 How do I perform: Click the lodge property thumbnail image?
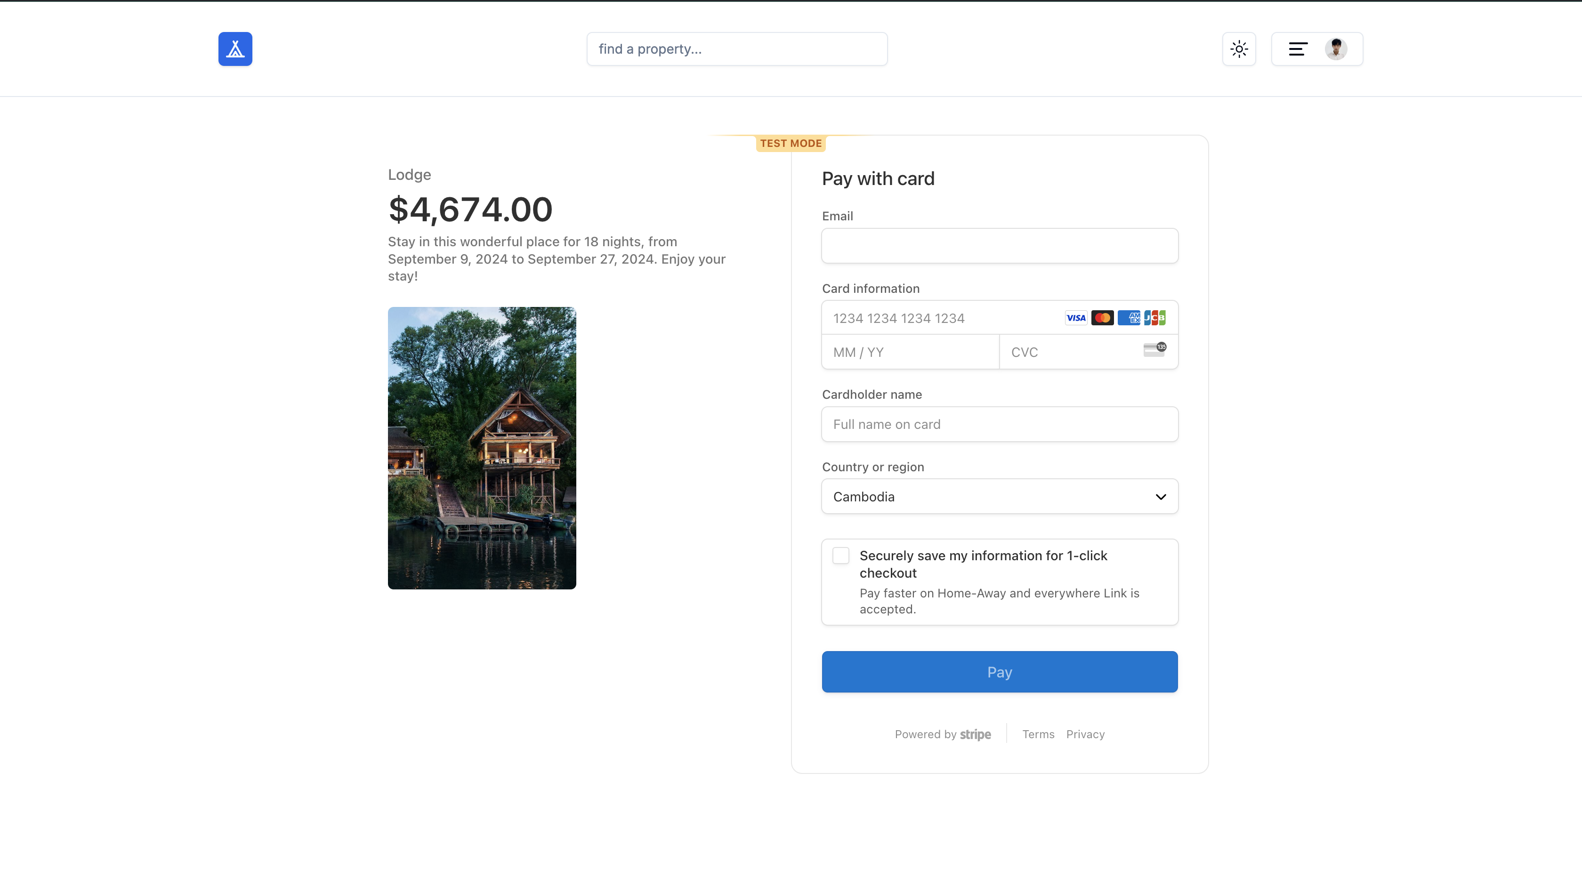coord(482,448)
